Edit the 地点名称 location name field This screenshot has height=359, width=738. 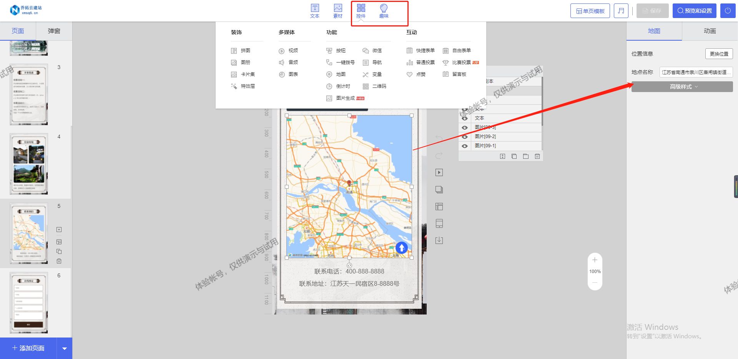pos(696,72)
